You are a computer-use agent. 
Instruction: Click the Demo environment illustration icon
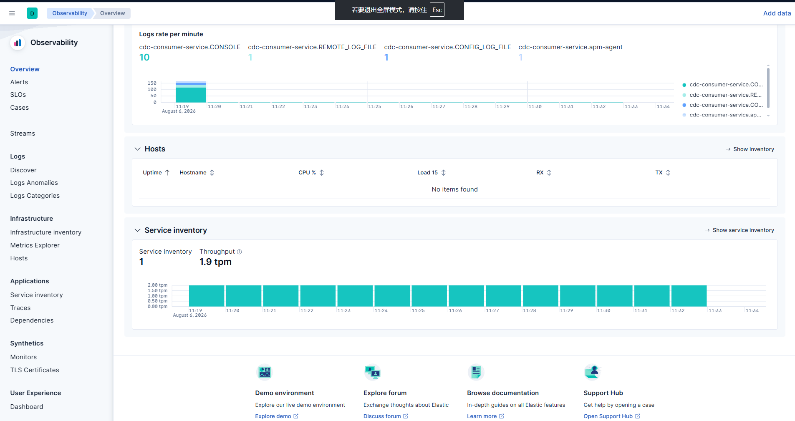pos(265,372)
